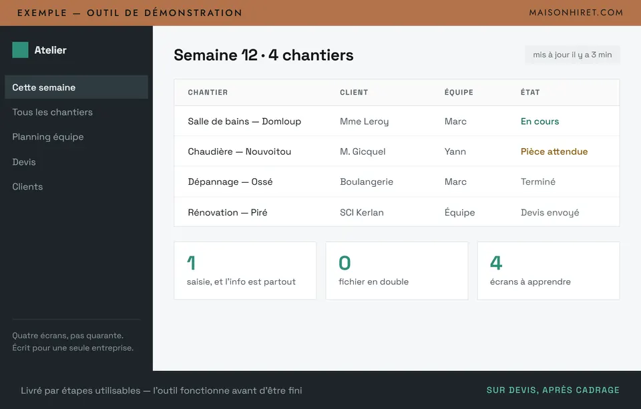The image size is (641, 409).
Task: Click the État column header
Action: [529, 92]
